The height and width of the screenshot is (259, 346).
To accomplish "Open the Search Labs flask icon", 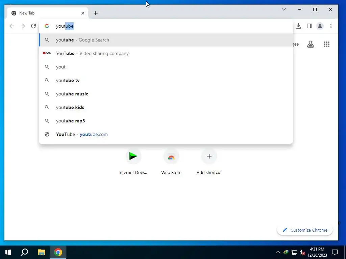I will pos(311,44).
